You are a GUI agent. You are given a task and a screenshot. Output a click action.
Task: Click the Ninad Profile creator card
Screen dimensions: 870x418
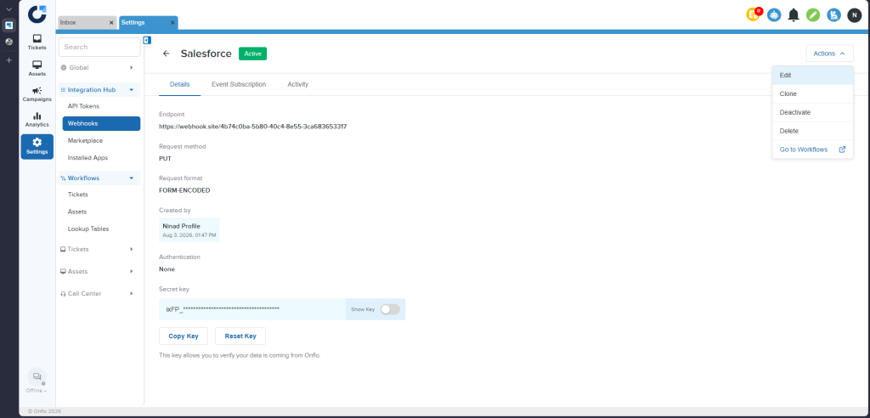[x=189, y=230]
